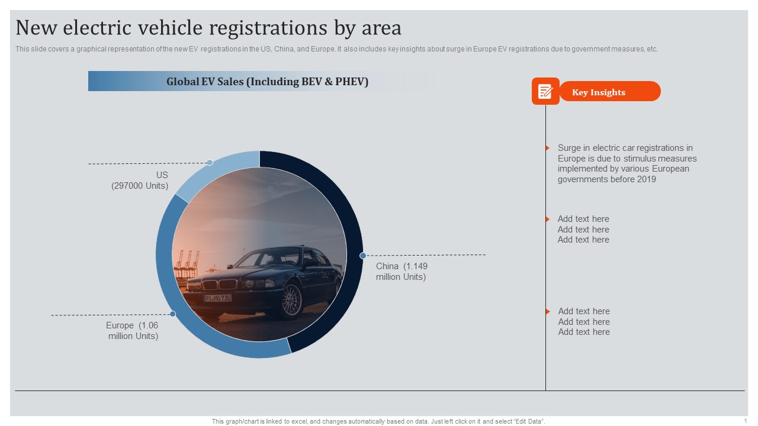Click the US callout marker dot

[210, 162]
